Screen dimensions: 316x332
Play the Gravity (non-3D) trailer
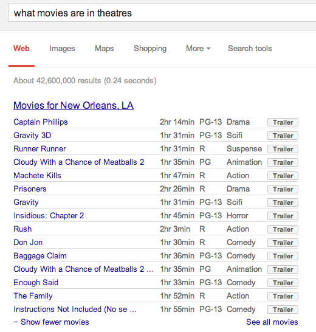click(283, 202)
